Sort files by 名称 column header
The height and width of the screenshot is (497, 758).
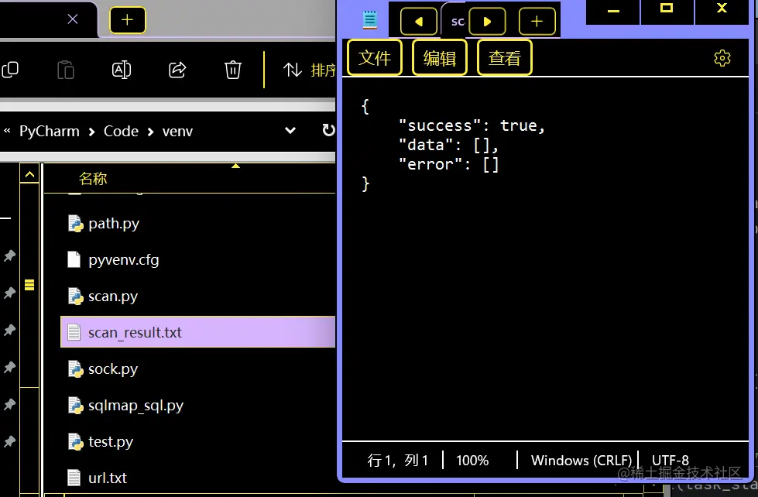[93, 178]
